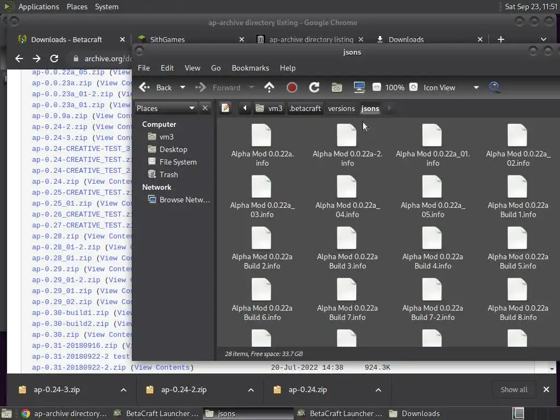Expand options for ap-0.24-2.zip download
The image size is (560, 420).
[250, 389]
